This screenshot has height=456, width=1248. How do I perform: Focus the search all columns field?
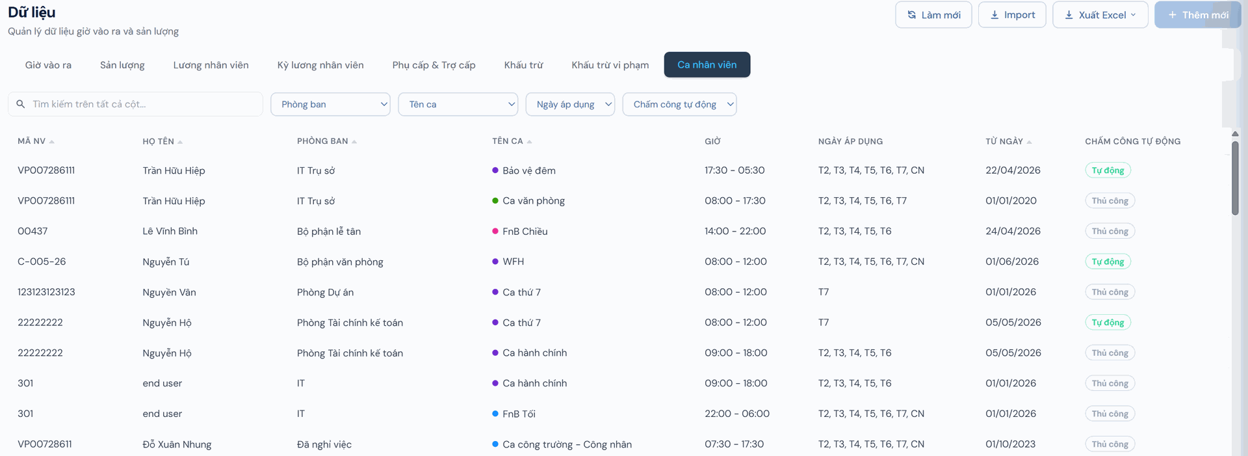click(135, 104)
